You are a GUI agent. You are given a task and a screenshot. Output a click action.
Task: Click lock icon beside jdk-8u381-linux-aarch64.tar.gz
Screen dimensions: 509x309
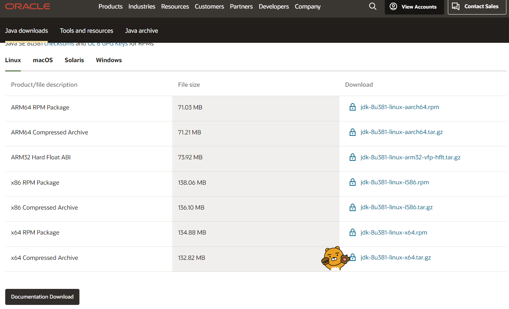[352, 132]
